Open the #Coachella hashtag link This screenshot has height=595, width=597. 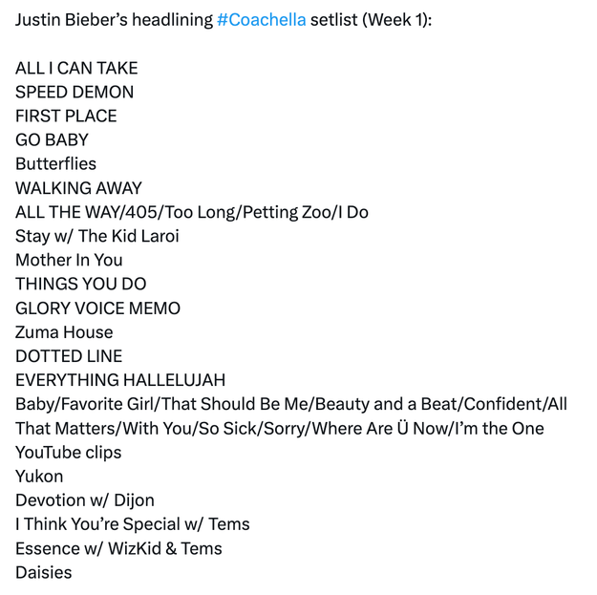click(261, 20)
